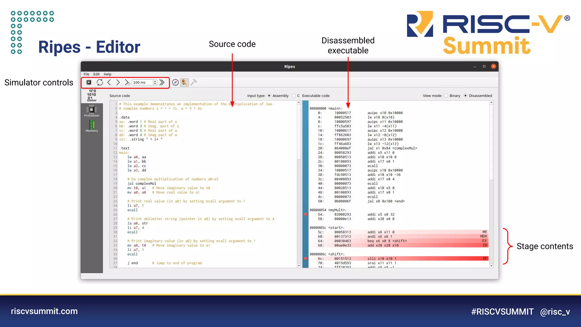Click the Reset simulator circular arrows icon

tap(100, 82)
